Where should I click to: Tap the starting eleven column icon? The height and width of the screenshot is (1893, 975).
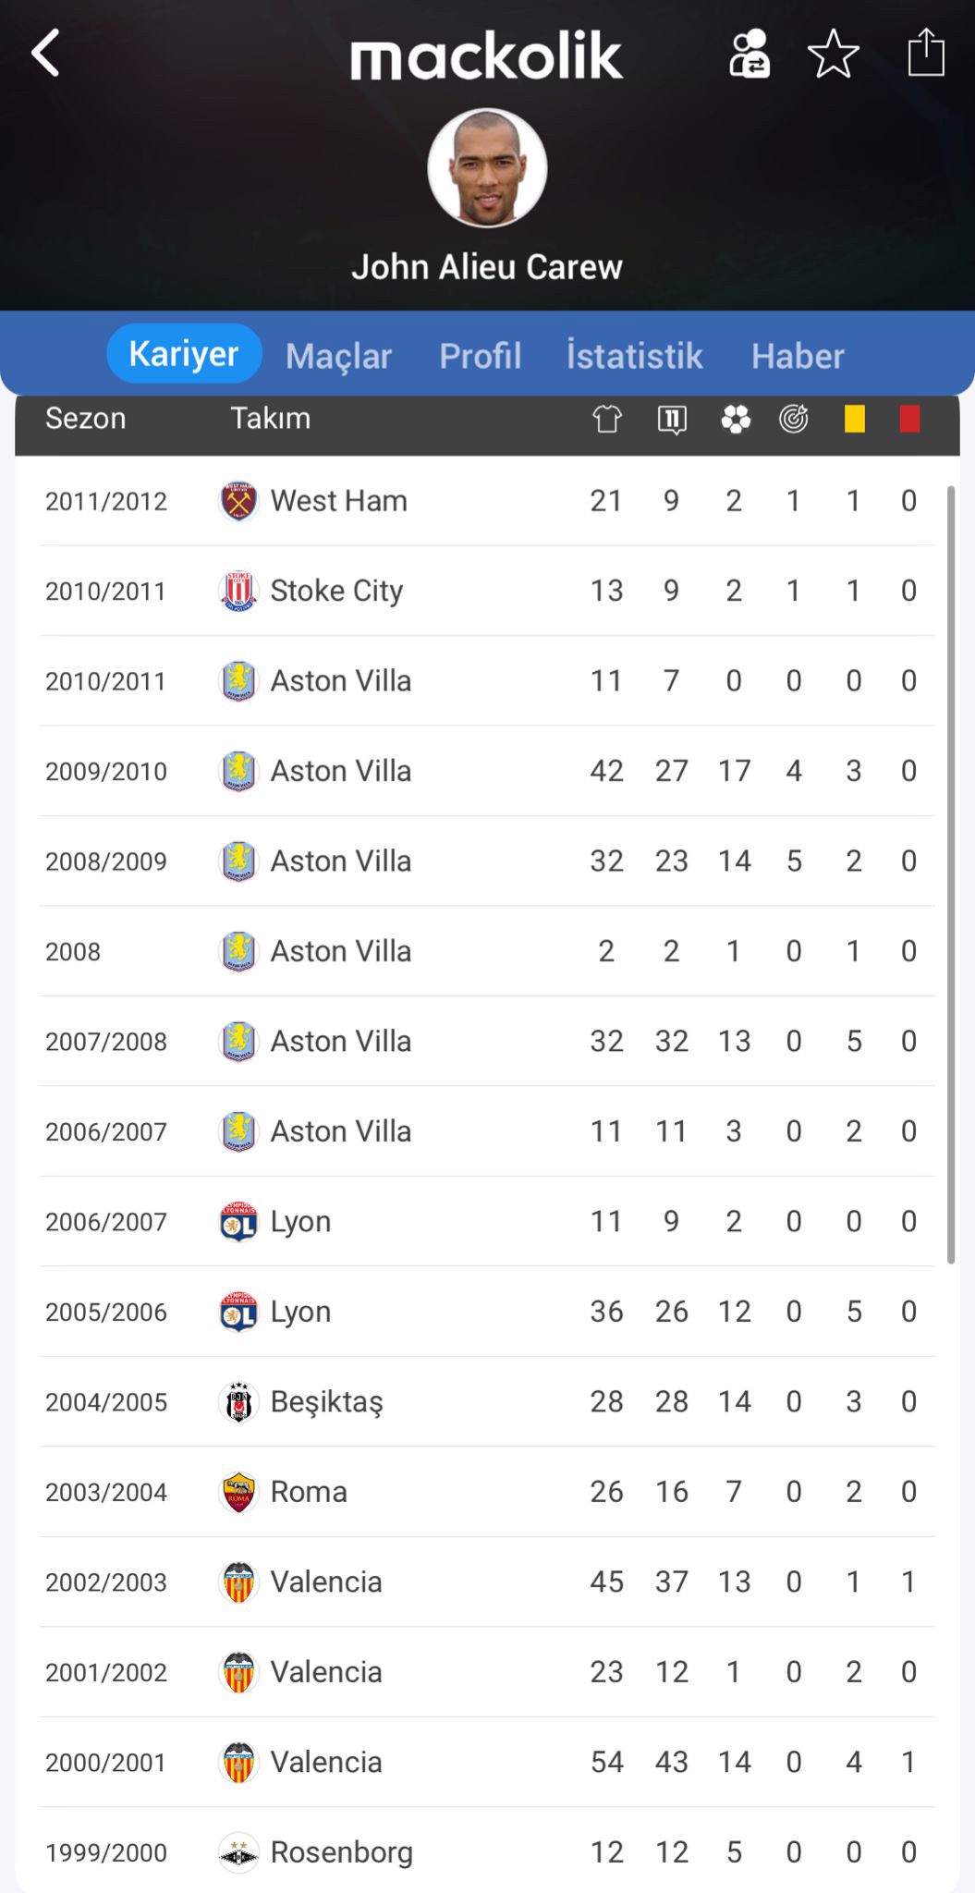click(x=672, y=420)
